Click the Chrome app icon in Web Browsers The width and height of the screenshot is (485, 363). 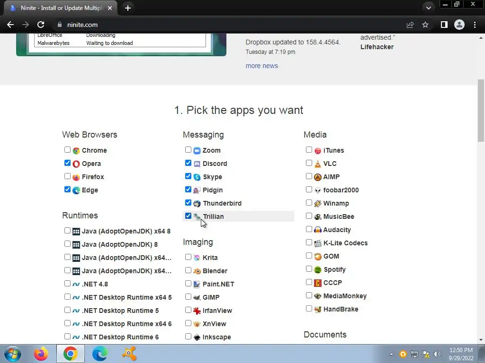76,151
